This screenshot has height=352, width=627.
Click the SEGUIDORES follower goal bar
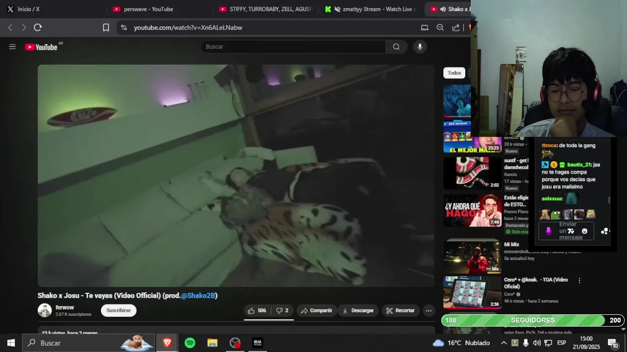pos(532,320)
